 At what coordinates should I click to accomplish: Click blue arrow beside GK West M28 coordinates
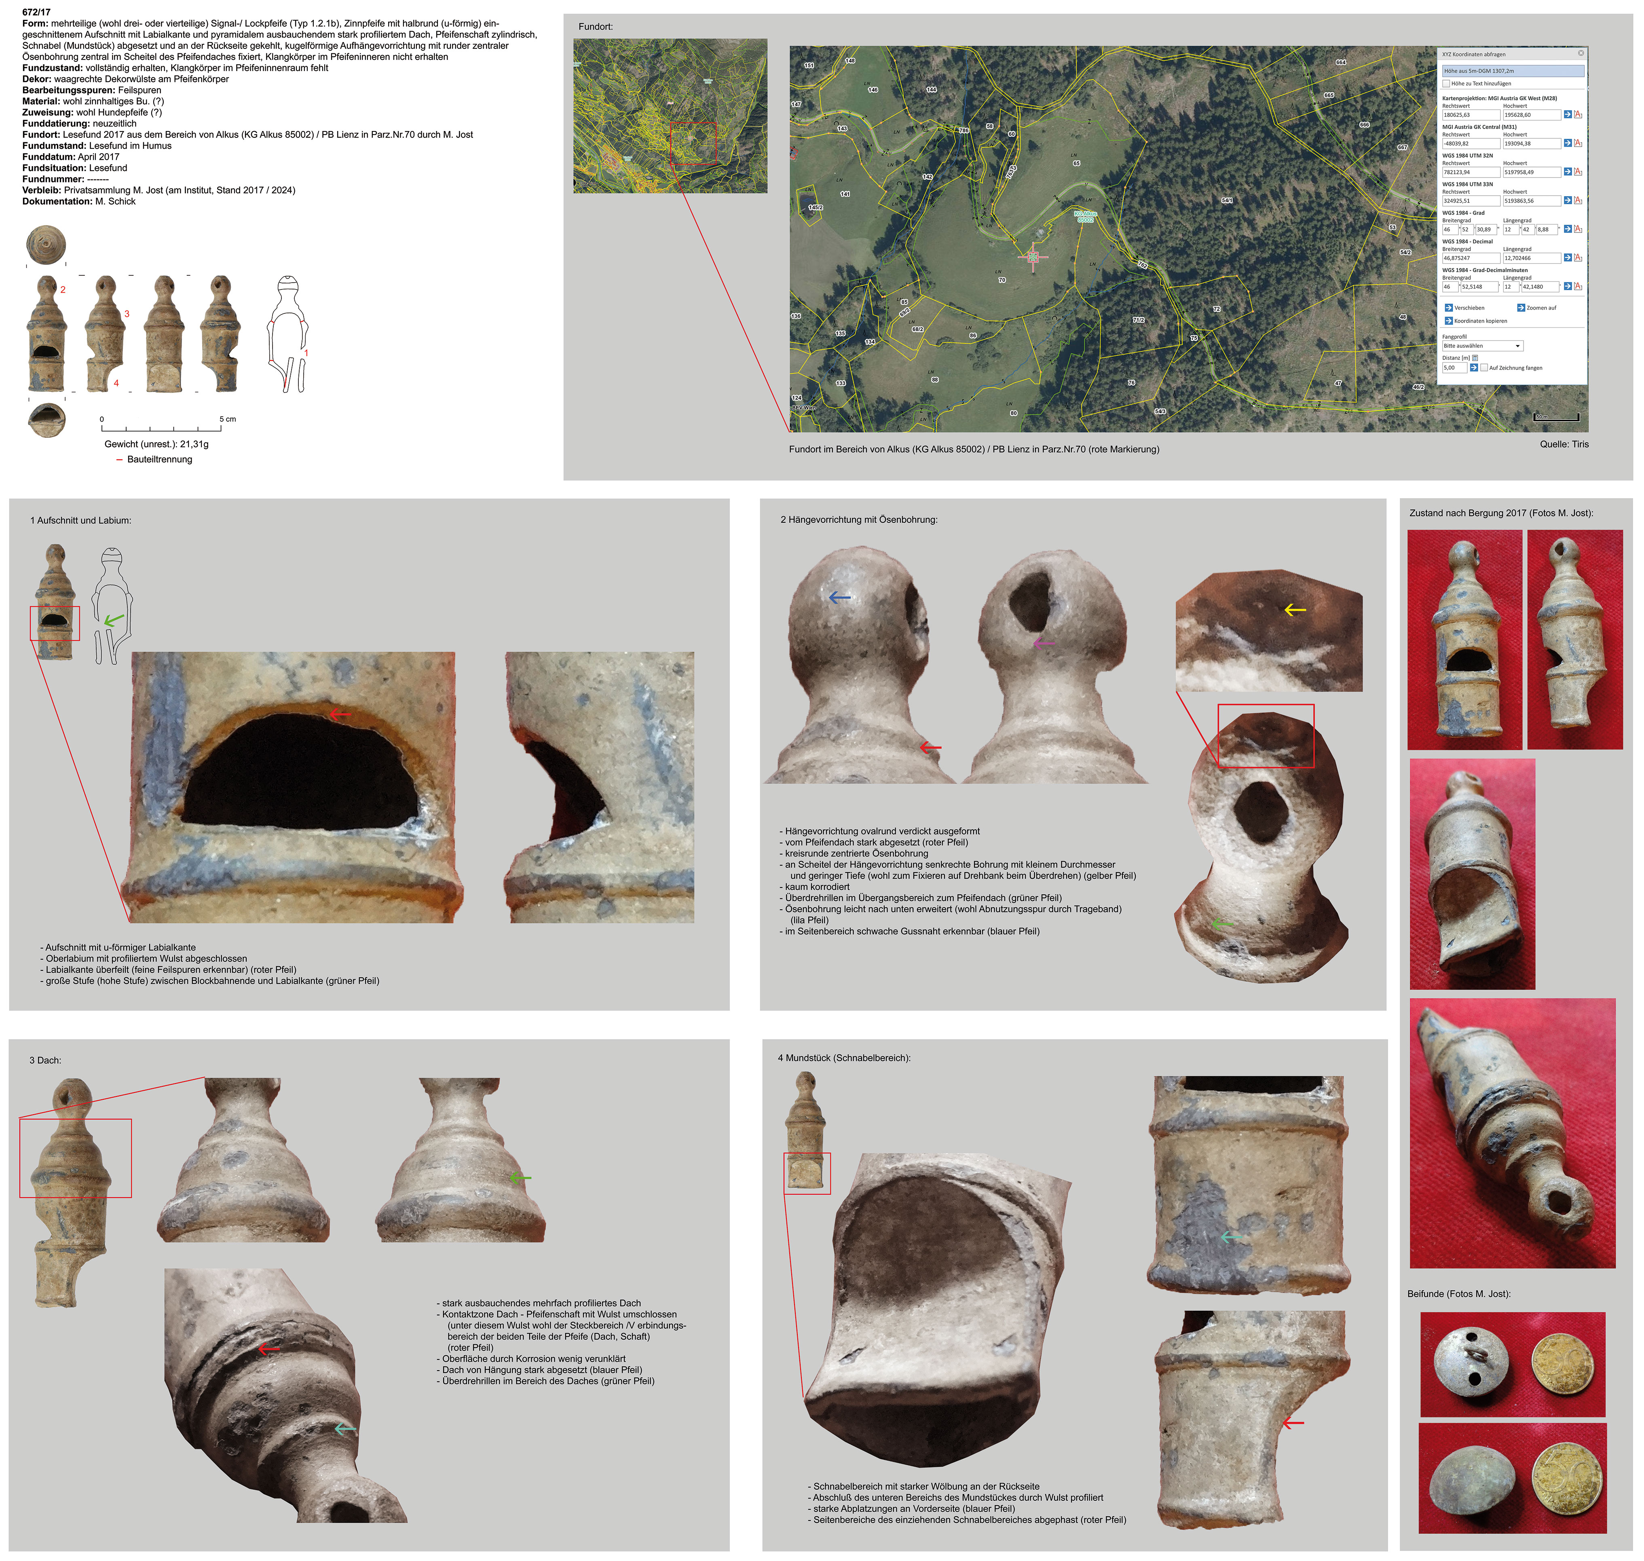click(x=1568, y=115)
